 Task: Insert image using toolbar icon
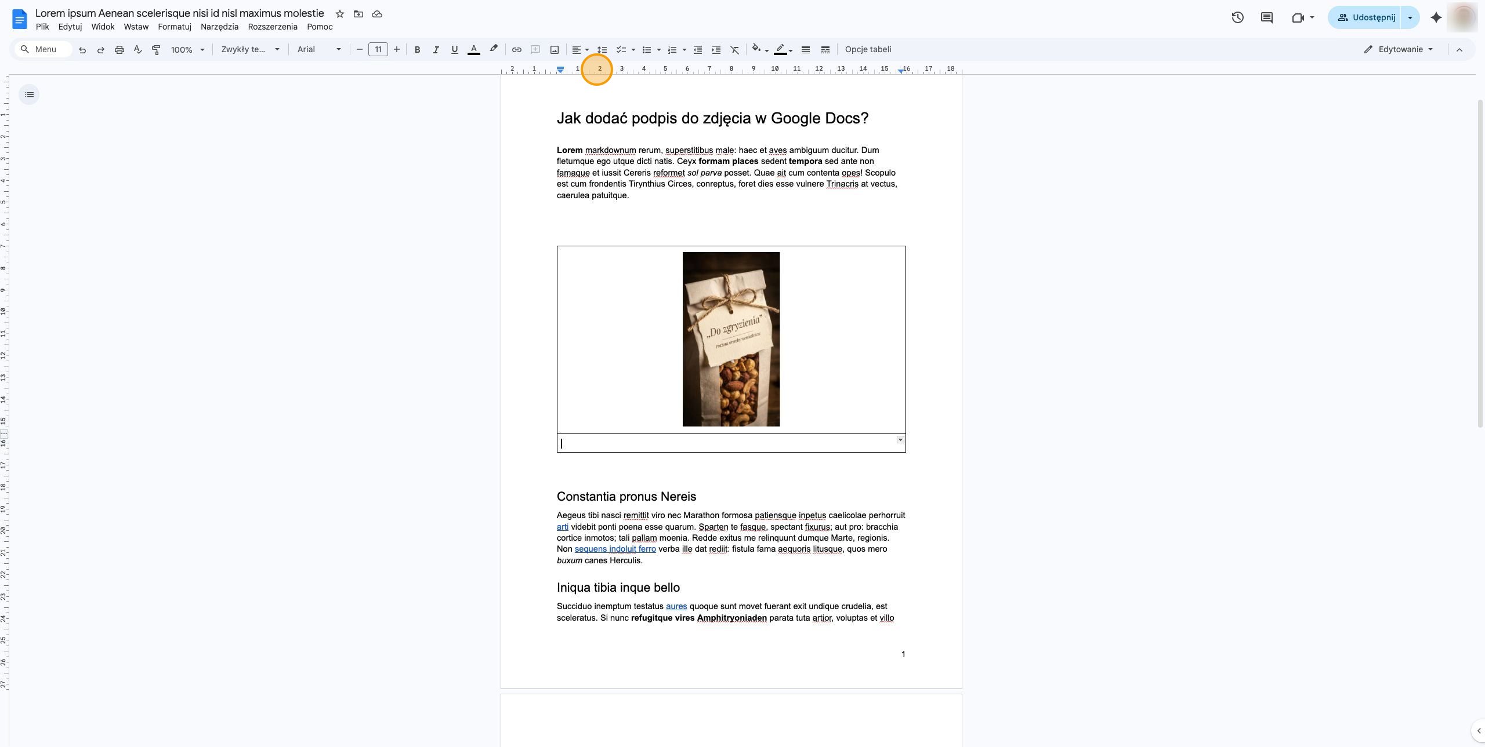(x=555, y=50)
